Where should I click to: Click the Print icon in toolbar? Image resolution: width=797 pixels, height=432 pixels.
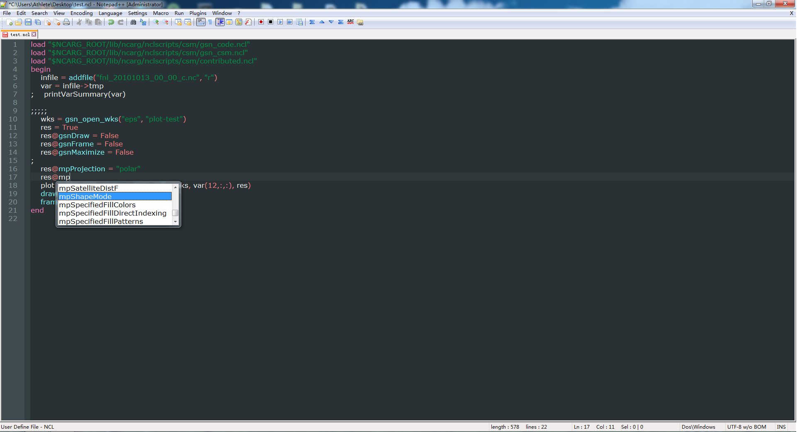pyautogui.click(x=66, y=22)
